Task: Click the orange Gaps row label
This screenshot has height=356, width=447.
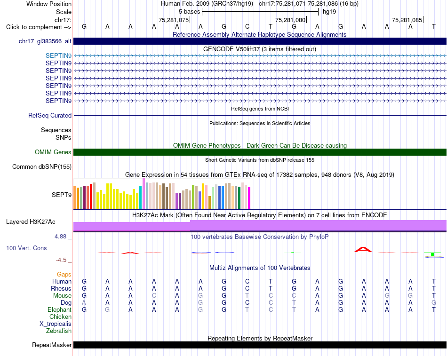Action: pyautogui.click(x=64, y=275)
